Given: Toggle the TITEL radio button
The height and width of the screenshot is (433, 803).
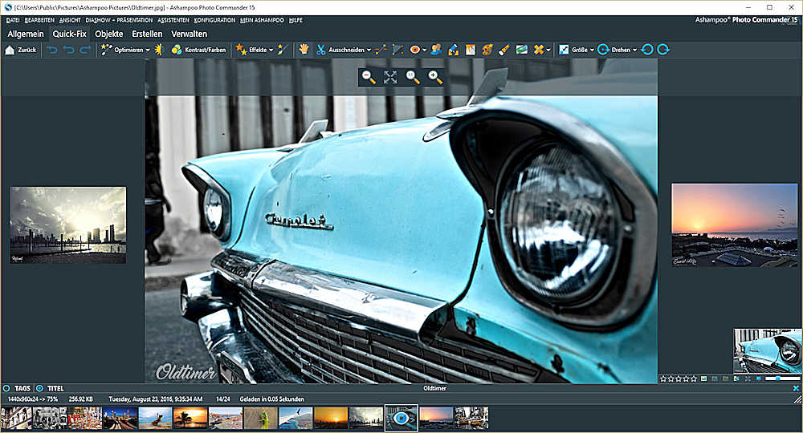Looking at the screenshot, I should (x=40, y=388).
